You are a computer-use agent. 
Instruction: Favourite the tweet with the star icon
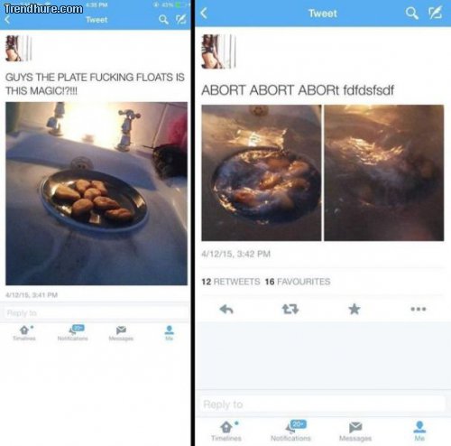(x=354, y=309)
